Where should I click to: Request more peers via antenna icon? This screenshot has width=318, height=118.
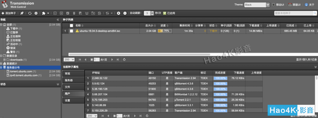[x=87, y=13]
